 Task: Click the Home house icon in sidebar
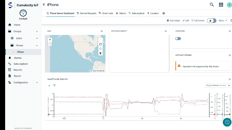10,25
